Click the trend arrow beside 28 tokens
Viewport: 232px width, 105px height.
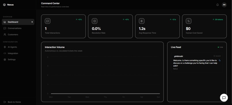tap(213, 20)
